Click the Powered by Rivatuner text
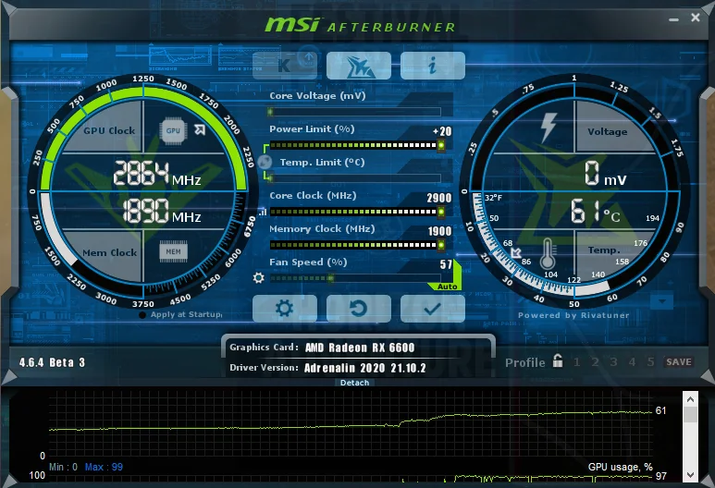715x488 pixels. [573, 315]
